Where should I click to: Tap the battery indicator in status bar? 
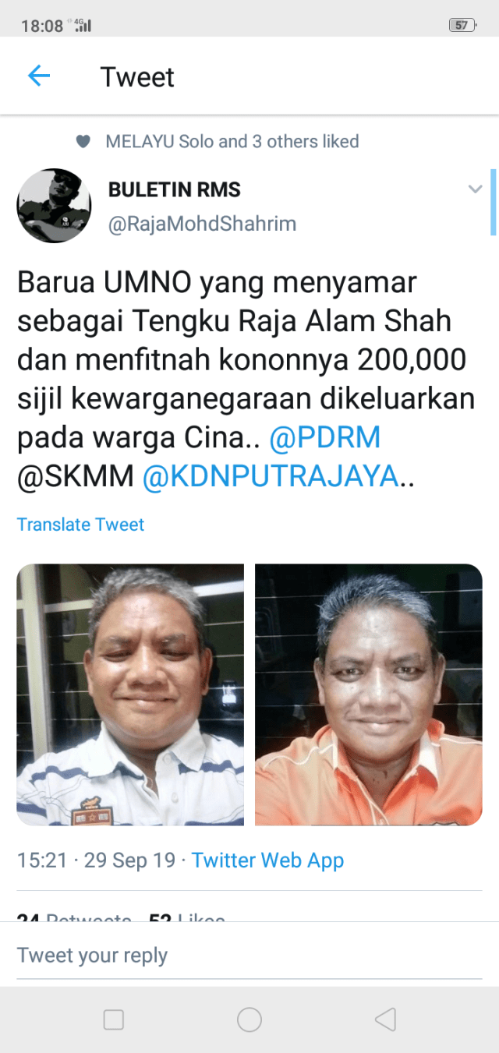coord(462,25)
